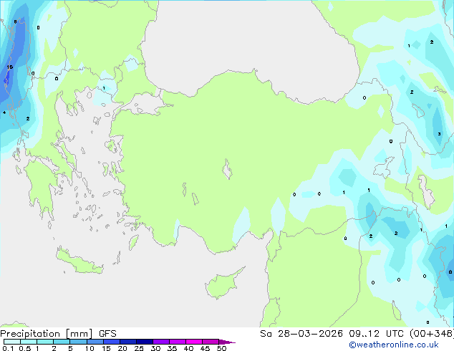Image resolution: width=454 pixels, height=351 pixels.
Task: Choose the 15–20 mm blue legend swatch
Action: tap(111, 342)
